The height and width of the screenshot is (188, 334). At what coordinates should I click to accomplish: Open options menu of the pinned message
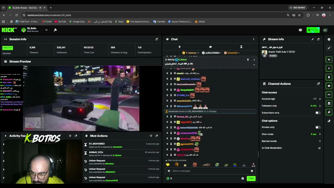(x=254, y=60)
